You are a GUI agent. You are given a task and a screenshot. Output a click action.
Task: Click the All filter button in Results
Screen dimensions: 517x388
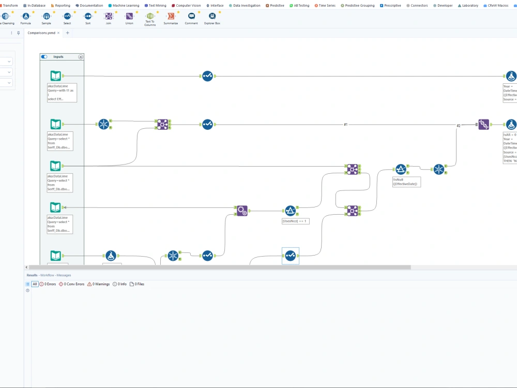click(x=35, y=283)
